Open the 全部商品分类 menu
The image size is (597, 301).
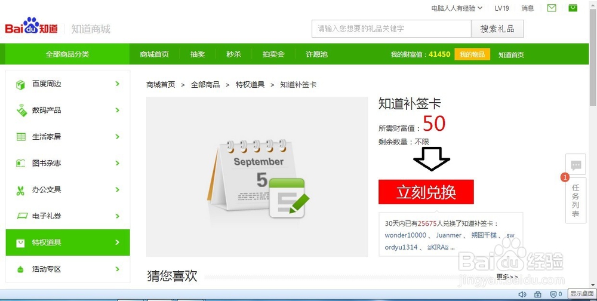click(67, 54)
